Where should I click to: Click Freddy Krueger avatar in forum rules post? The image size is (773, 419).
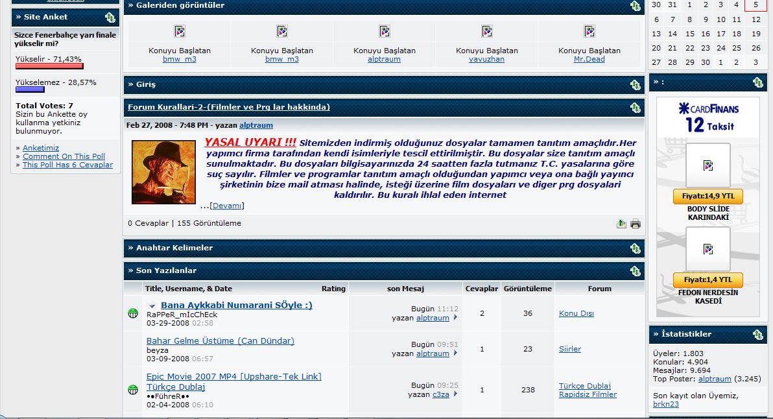click(163, 172)
